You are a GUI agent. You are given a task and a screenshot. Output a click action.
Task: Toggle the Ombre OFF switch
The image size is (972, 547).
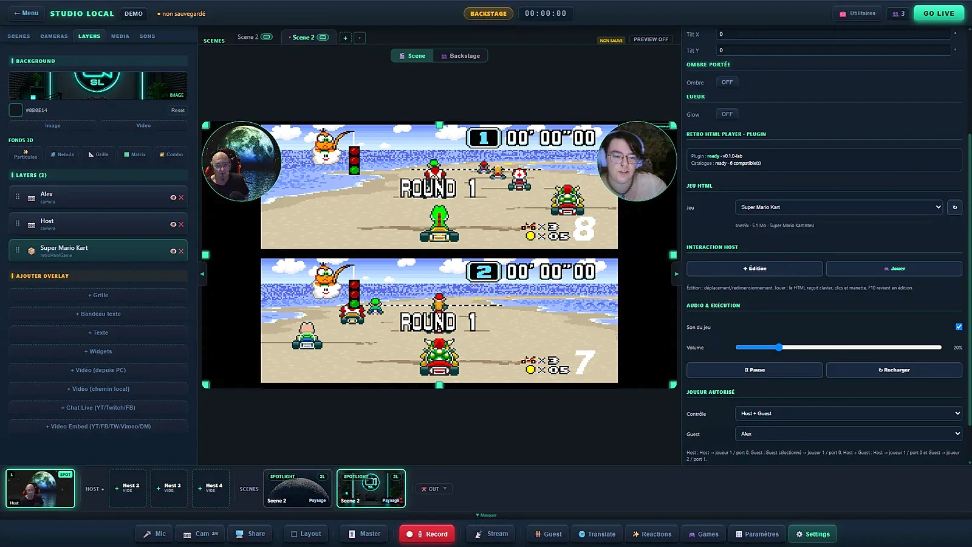tap(727, 82)
